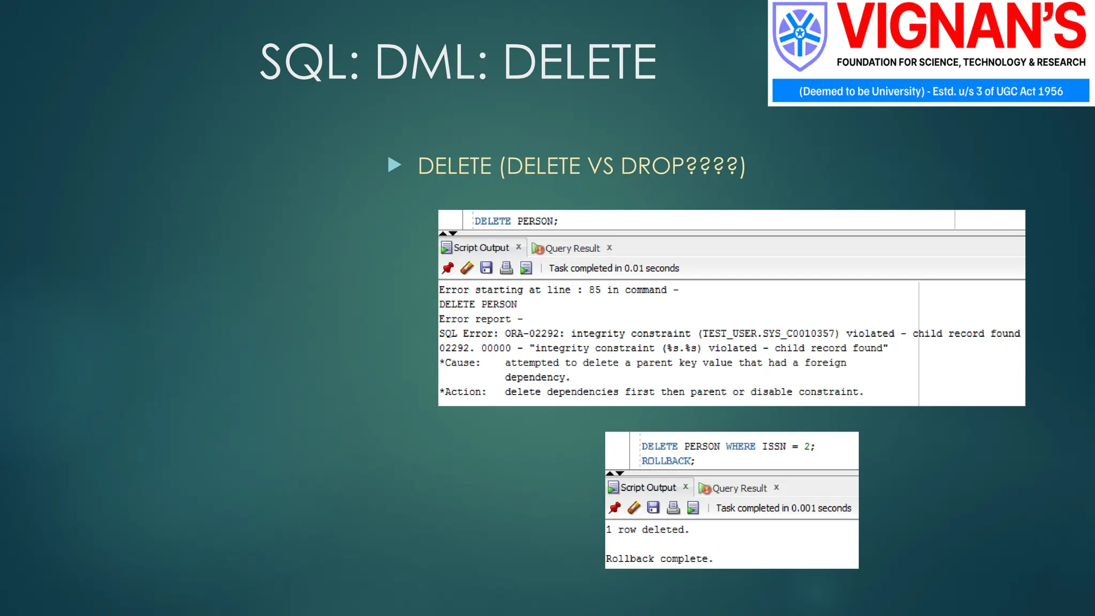Click collapse arrows above upper Script Output tab
Image resolution: width=1095 pixels, height=616 pixels.
pos(448,233)
